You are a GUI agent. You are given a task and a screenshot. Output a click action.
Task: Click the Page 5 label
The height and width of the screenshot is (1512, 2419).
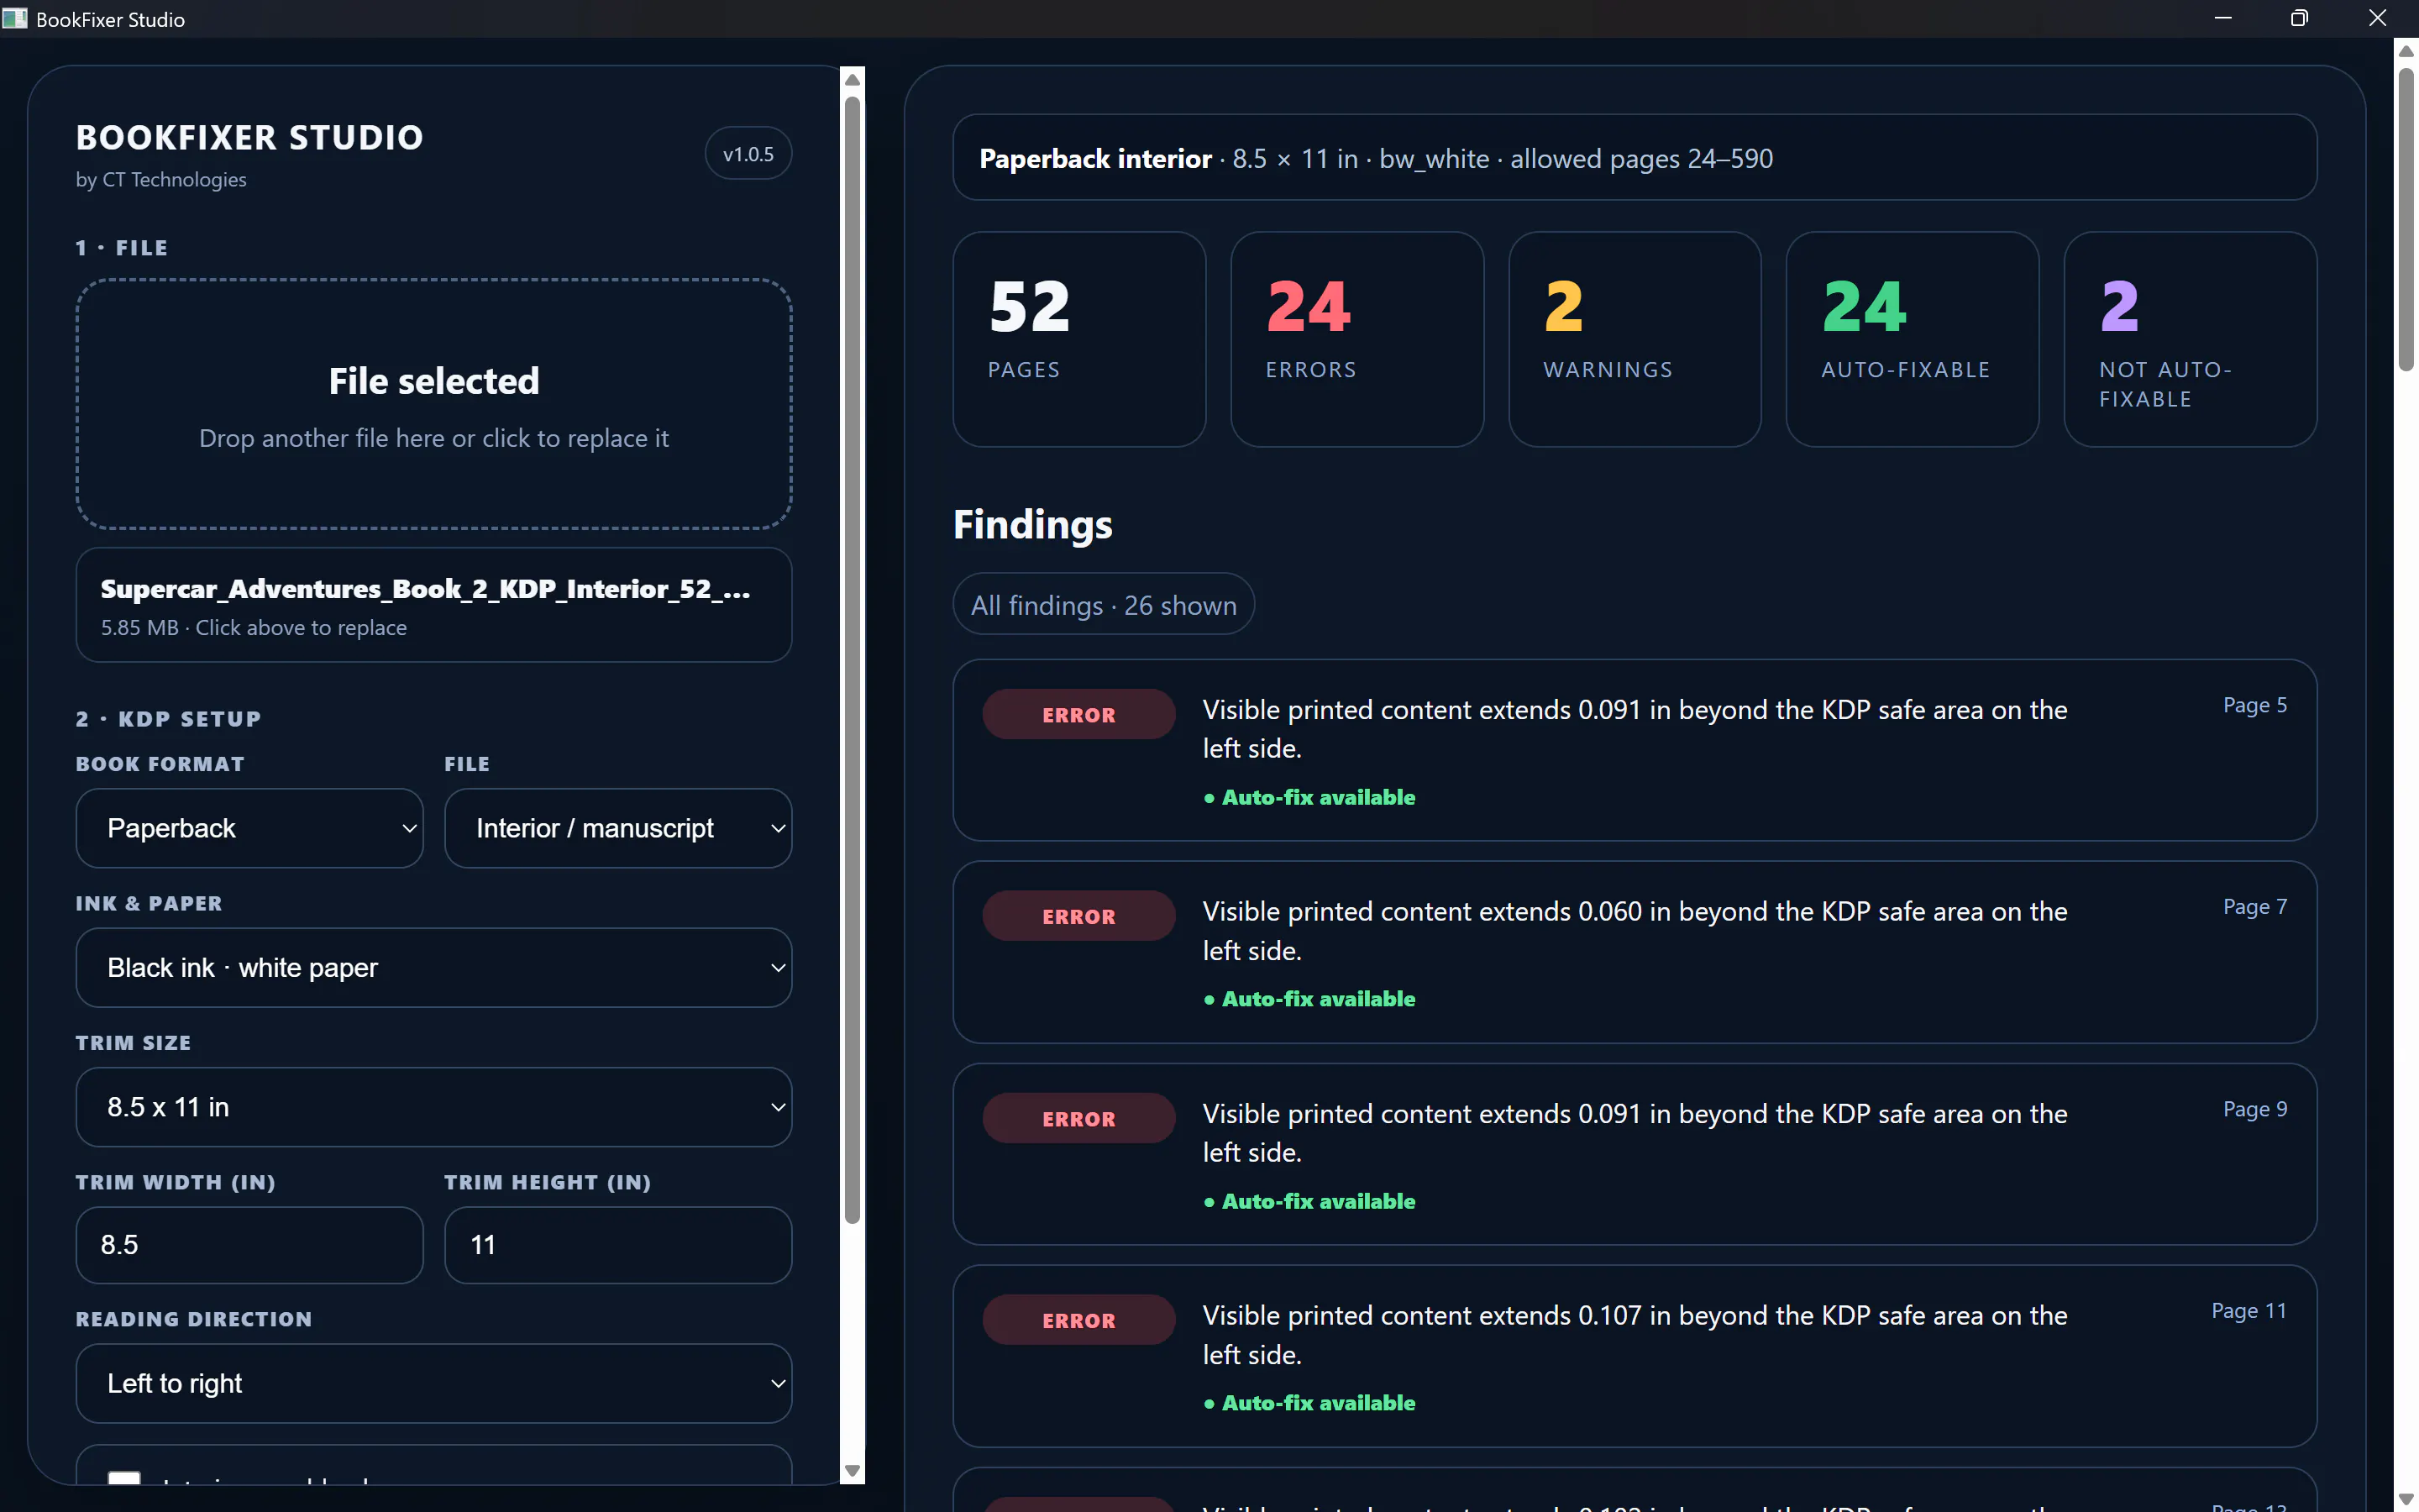[x=2254, y=705]
